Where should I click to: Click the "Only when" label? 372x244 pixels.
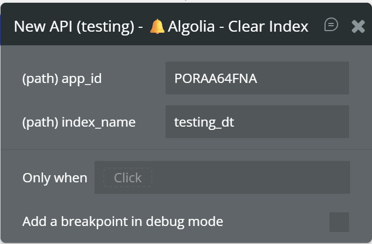coord(55,178)
